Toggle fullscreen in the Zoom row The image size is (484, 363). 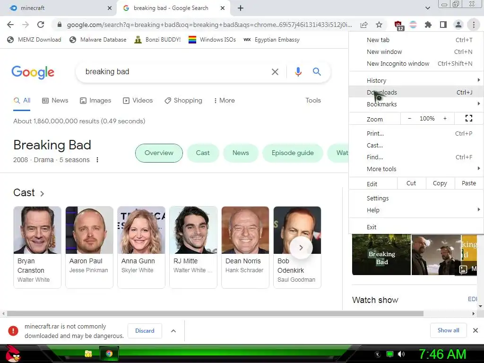[x=469, y=118]
